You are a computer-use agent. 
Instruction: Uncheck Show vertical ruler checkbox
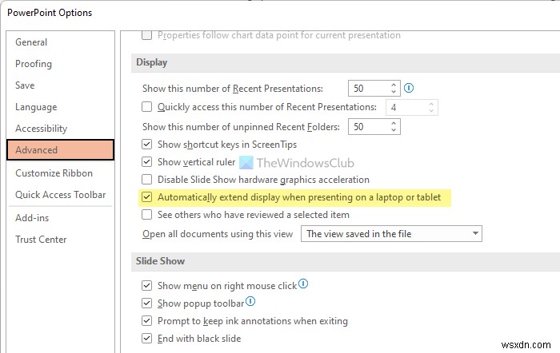coord(147,162)
